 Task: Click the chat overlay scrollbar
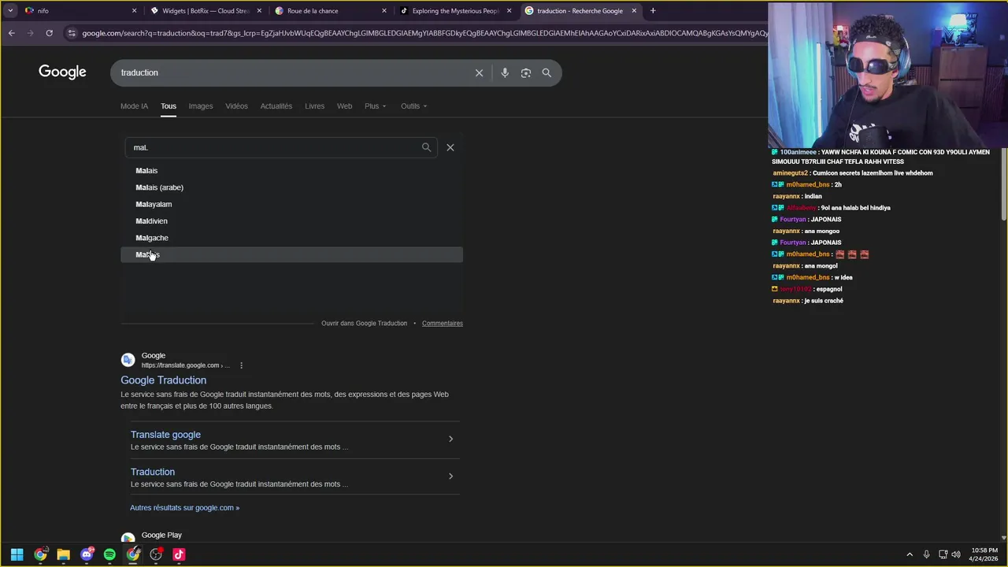[1004, 185]
